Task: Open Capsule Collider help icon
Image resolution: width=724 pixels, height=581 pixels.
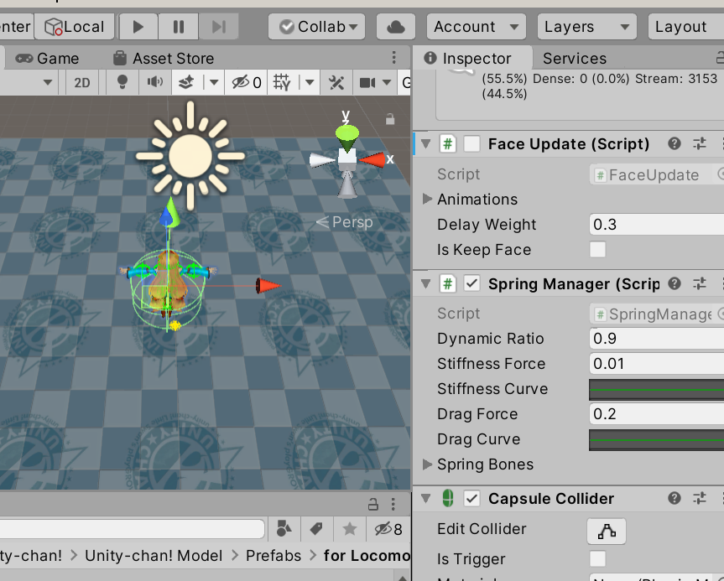Action: [675, 498]
